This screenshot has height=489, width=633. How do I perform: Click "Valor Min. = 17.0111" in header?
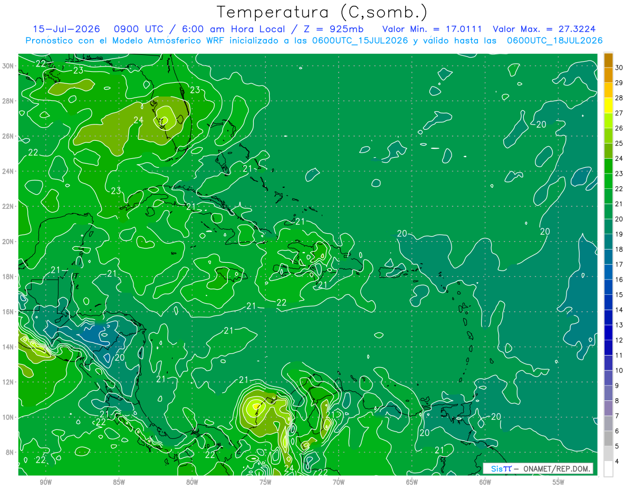tap(433, 29)
